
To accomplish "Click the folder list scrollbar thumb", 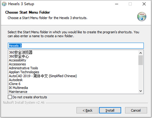I will pyautogui.click(x=141, y=60).
